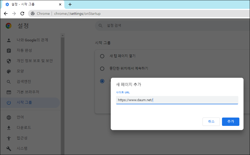This screenshot has width=250, height=155.
Task: Click the magnifier icon for 검색엔진
Action: 9,82
